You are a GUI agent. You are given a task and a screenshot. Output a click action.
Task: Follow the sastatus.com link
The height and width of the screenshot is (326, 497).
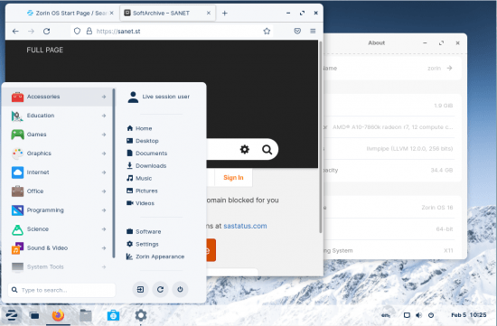(x=245, y=226)
